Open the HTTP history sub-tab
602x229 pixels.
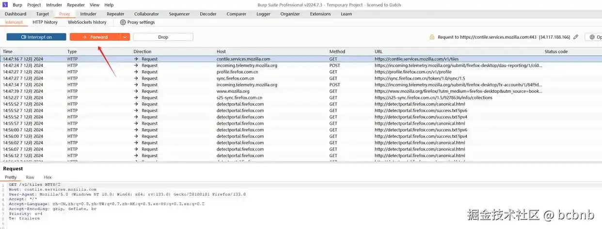point(45,22)
